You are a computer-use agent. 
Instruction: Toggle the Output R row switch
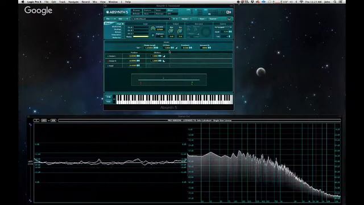tap(108, 61)
